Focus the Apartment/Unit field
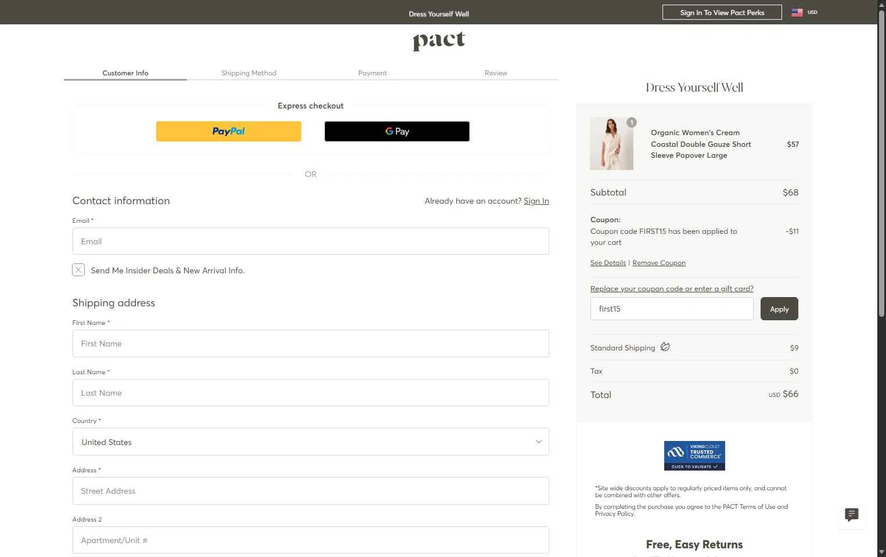886x557 pixels. point(311,540)
